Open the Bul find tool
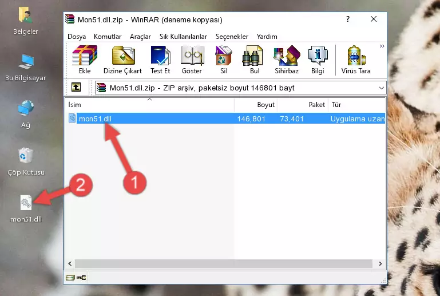Image resolution: width=440 pixels, height=296 pixels. pos(254,60)
